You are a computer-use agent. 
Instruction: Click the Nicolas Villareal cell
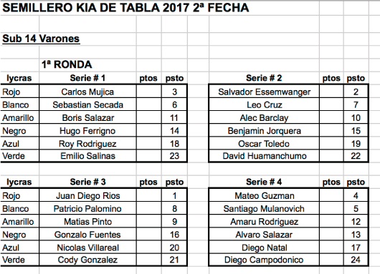(87, 248)
